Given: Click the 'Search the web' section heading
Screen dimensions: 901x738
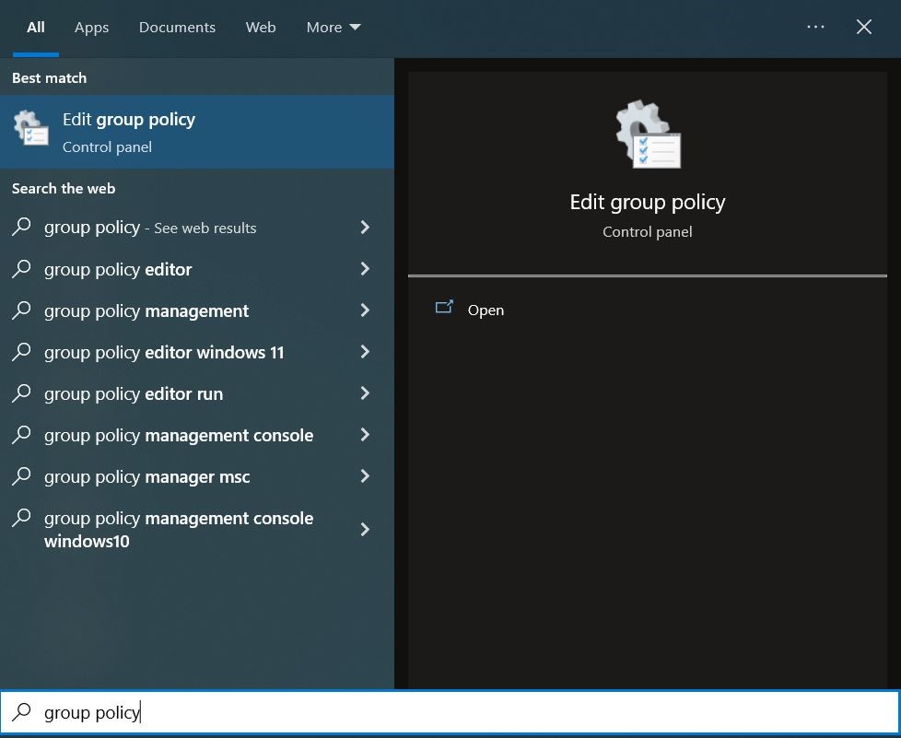Looking at the screenshot, I should point(64,189).
